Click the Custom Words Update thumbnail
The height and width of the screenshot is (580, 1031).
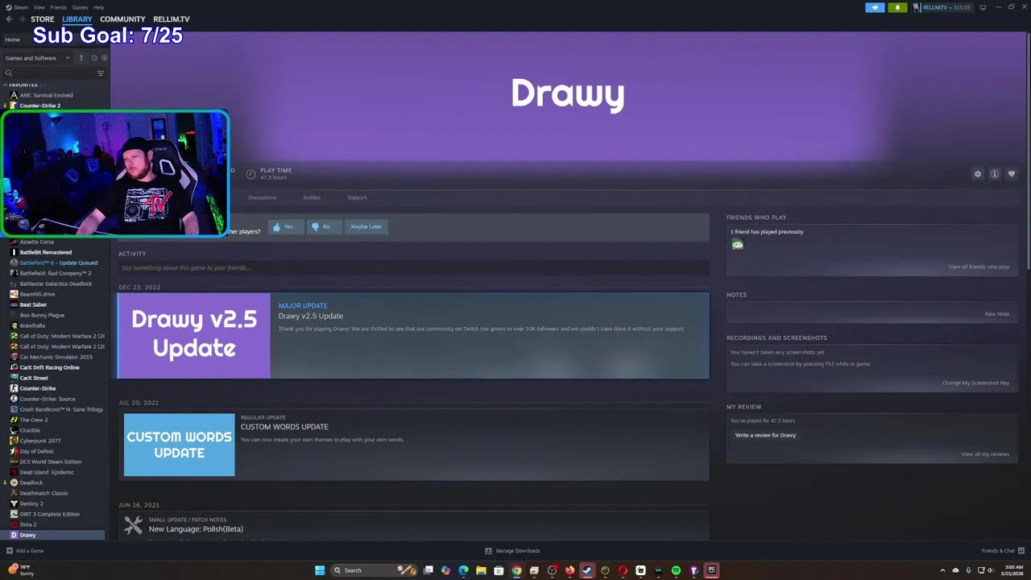click(180, 445)
